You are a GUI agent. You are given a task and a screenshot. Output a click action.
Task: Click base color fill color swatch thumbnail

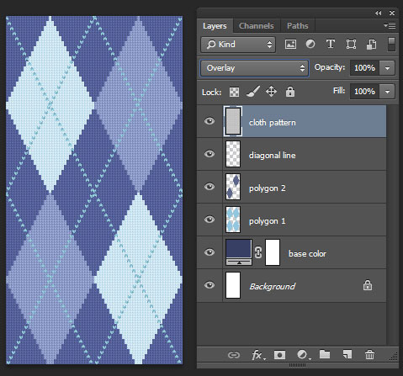pos(239,252)
